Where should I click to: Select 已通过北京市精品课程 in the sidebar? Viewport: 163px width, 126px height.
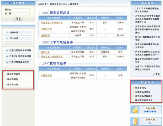[20, 56]
